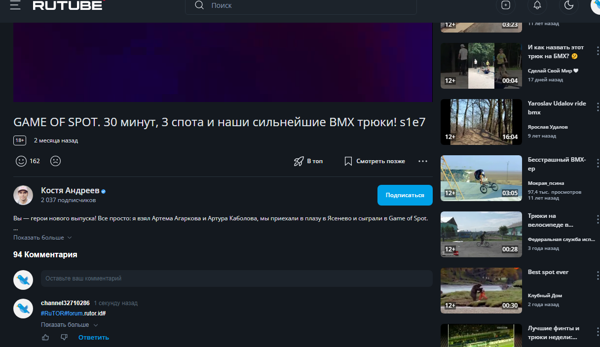The image size is (600, 347).
Task: Open options for 'Best spot ever' video
Action: [598, 275]
